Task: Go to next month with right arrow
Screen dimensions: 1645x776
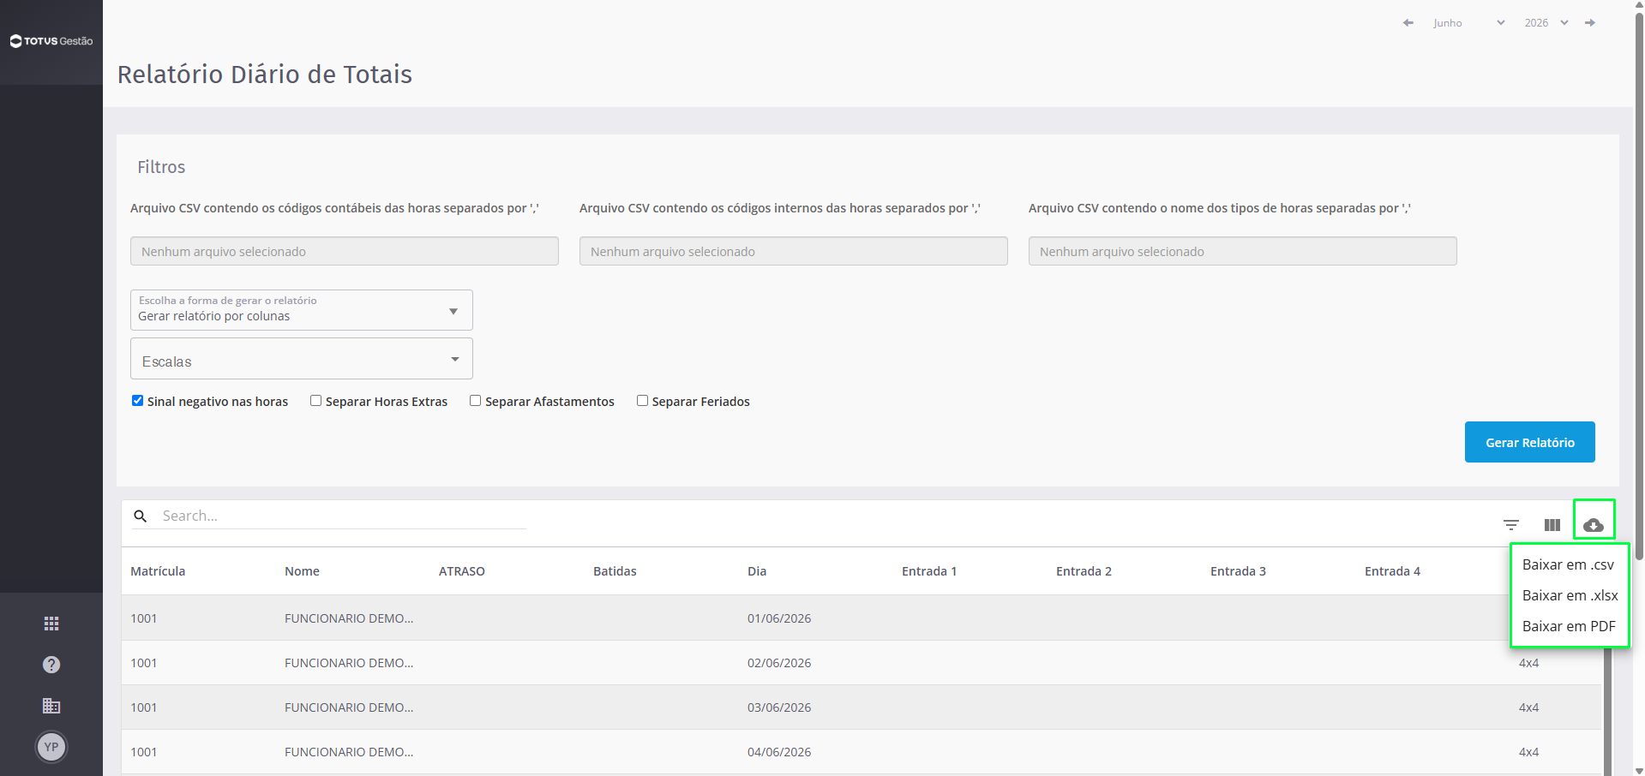Action: [1590, 23]
